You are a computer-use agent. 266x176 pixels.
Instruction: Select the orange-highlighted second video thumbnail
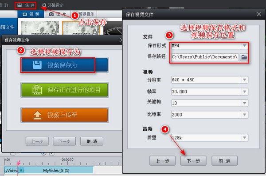coord(81,28)
